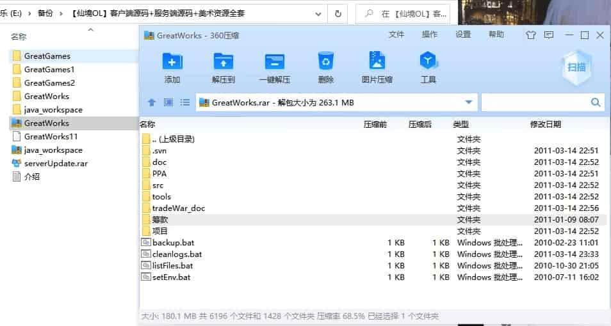Screen dimensions: 611x326
Task: Open the 帮助 menu
Action: 496,35
